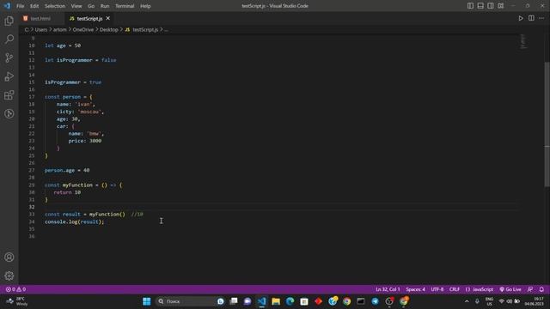Click Ln 32, Col 1 in status bar
550x309 pixels.
tap(388, 289)
